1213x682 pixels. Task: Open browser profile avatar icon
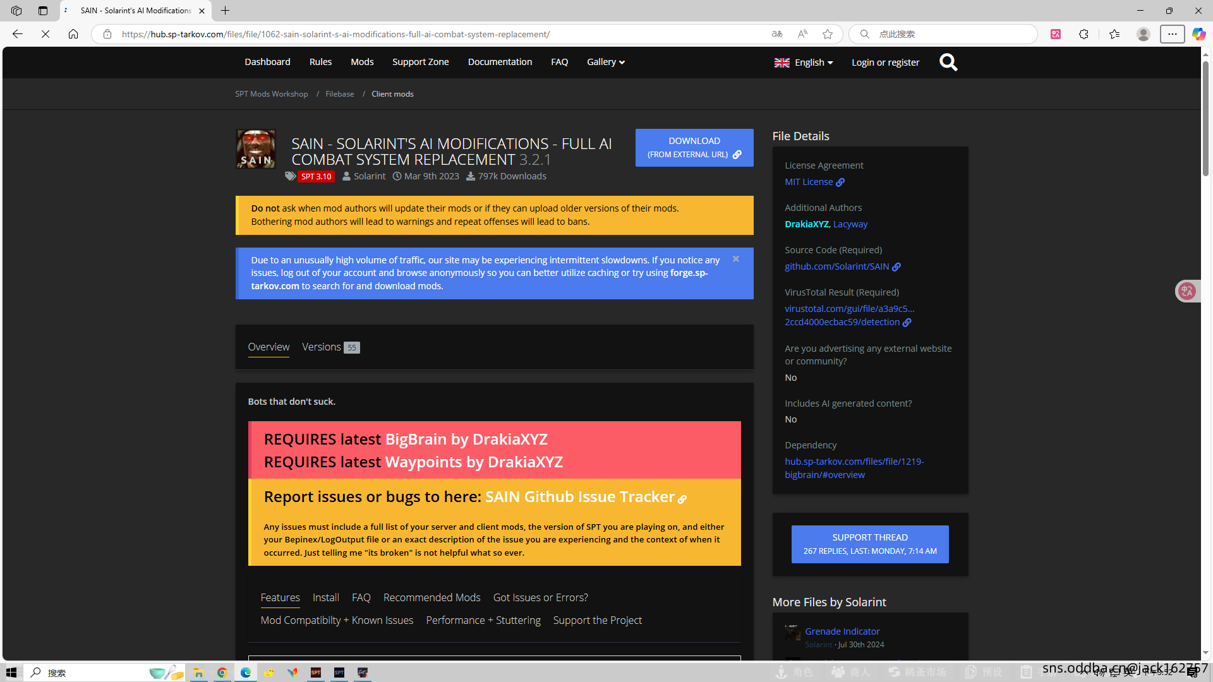click(x=1143, y=34)
